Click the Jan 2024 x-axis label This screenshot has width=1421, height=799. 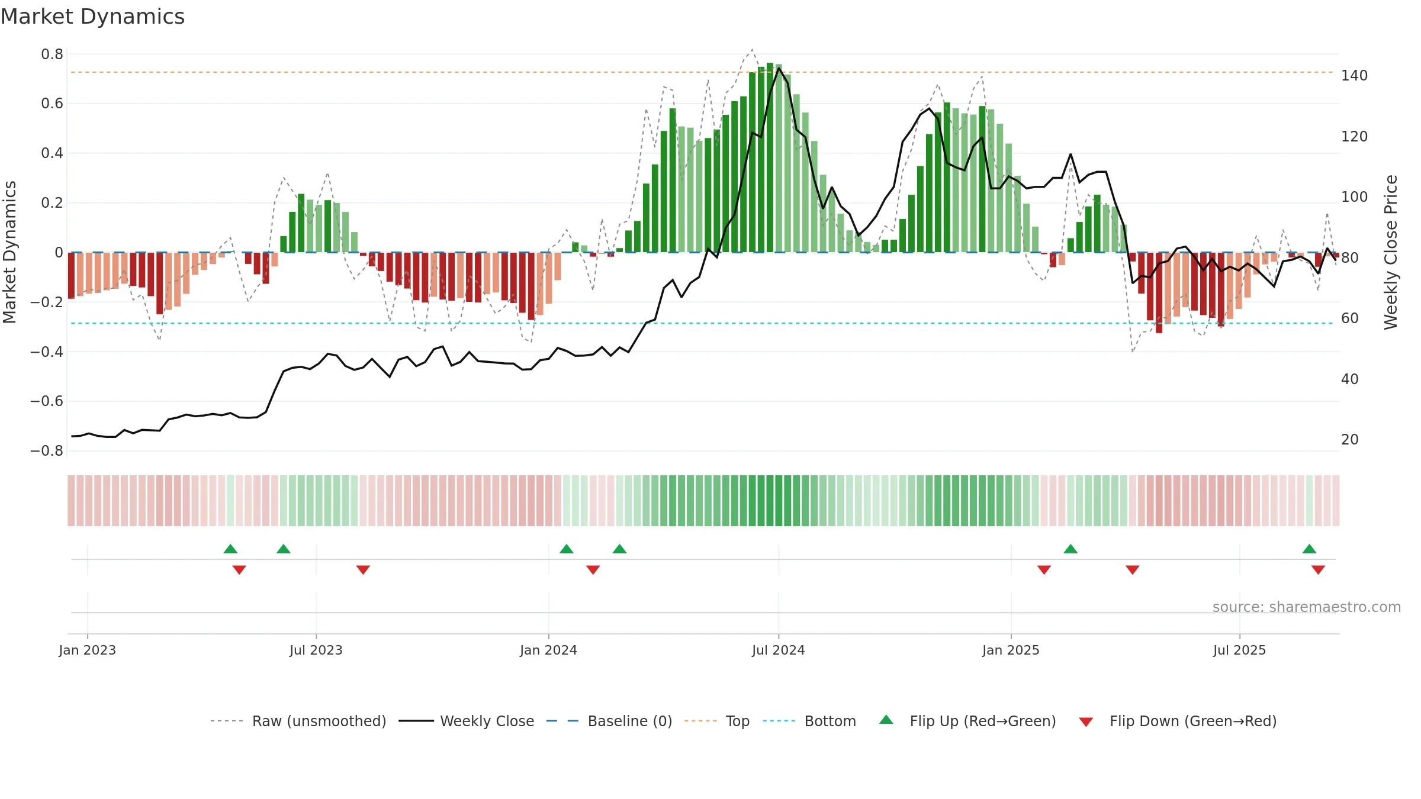(x=549, y=650)
